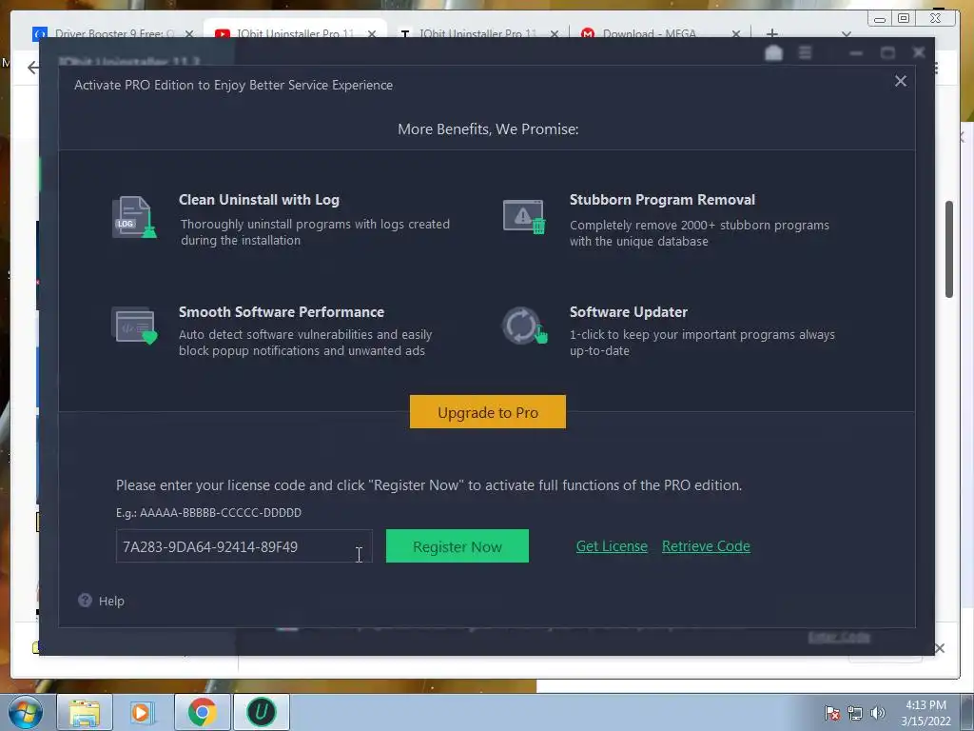
Task: Click the IObit Uninstaller taskbar icon
Action: (262, 712)
